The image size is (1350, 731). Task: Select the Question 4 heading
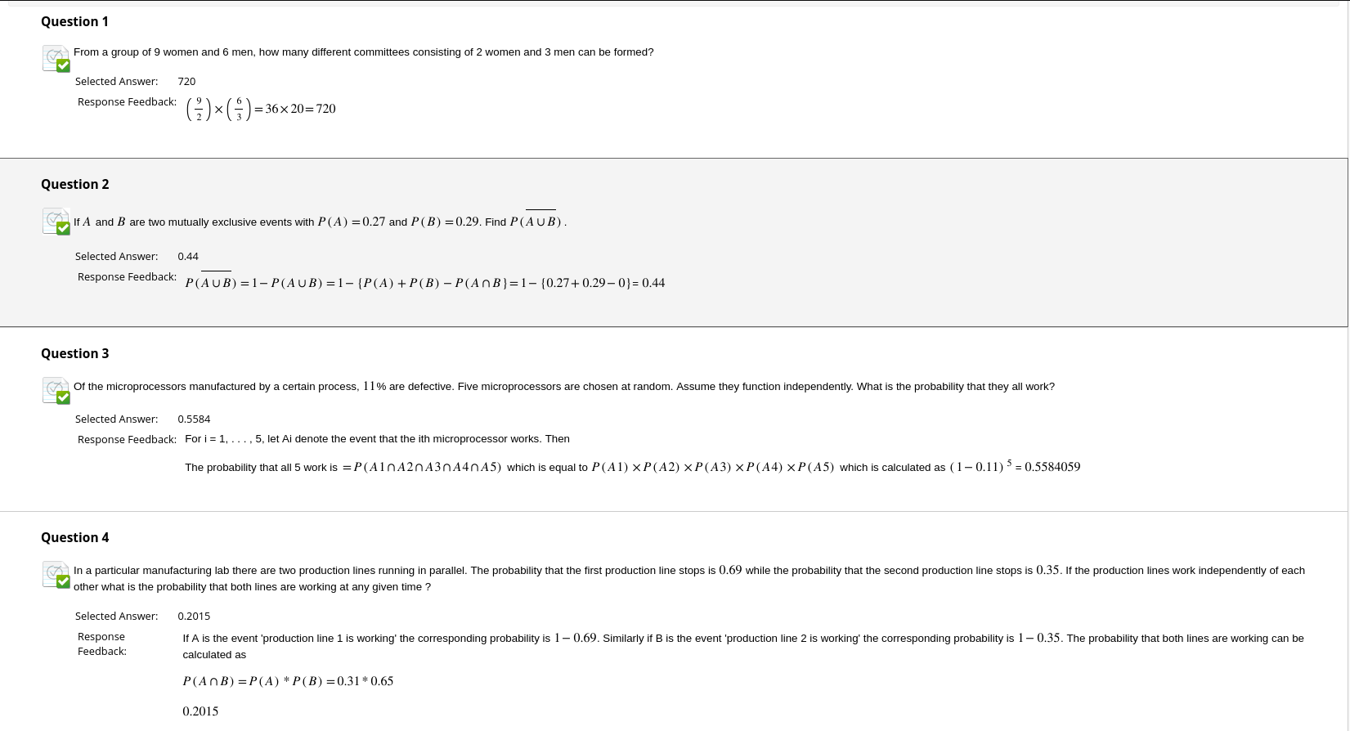[x=74, y=537]
